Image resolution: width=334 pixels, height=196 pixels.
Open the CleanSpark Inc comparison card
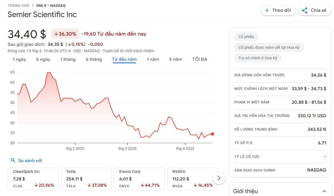[x=33, y=179]
